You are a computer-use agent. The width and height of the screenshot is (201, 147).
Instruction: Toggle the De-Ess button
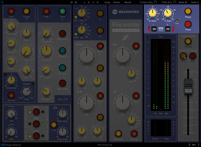[11, 95]
